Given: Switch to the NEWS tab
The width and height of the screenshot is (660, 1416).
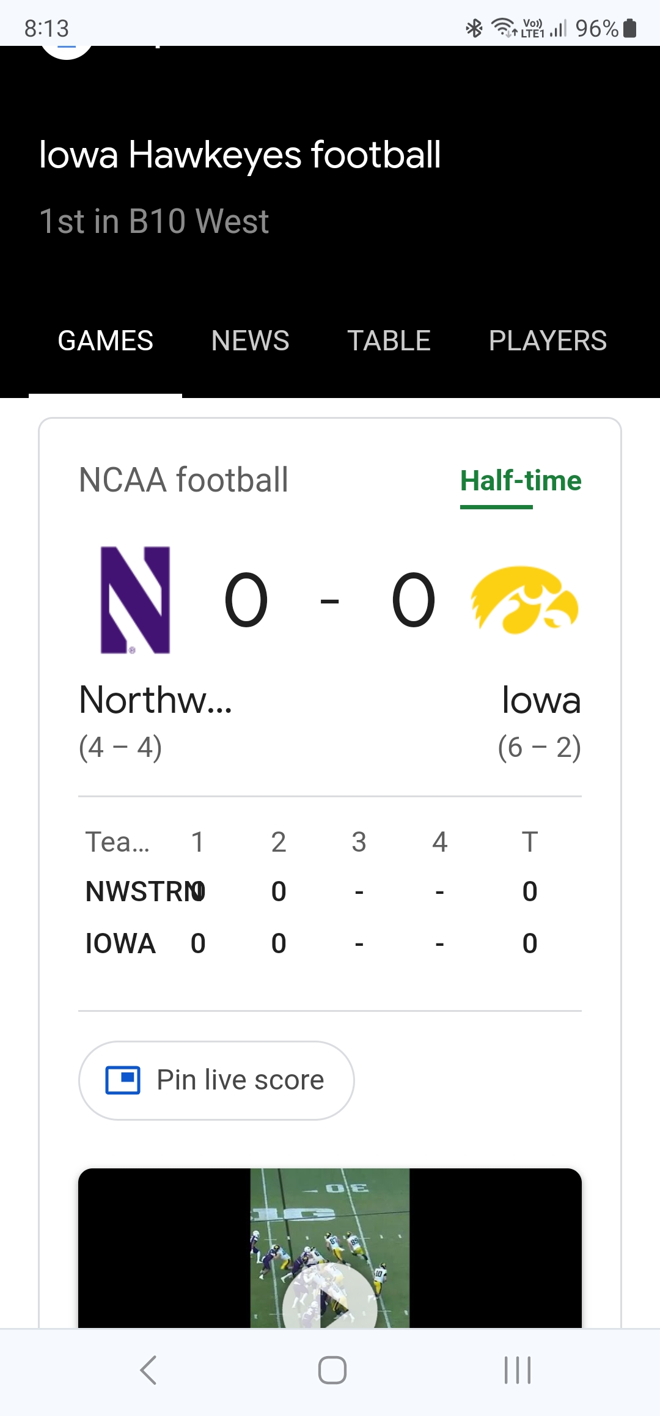Looking at the screenshot, I should tap(250, 341).
